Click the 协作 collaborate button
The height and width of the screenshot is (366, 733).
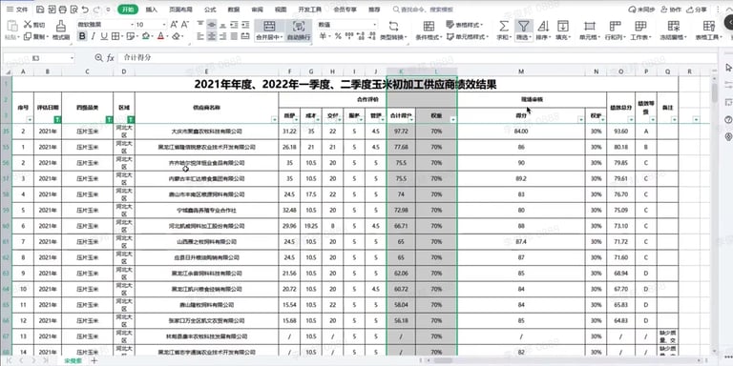coord(671,10)
